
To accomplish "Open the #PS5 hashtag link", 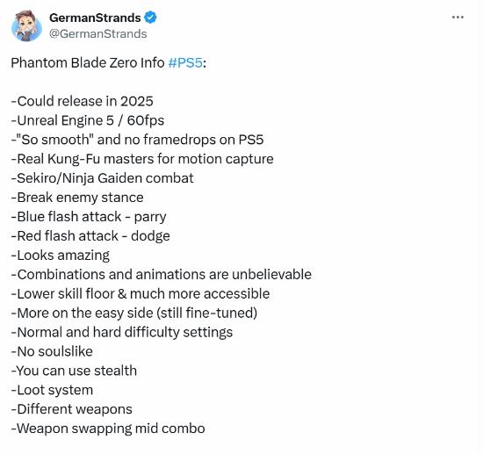I will coord(185,63).
